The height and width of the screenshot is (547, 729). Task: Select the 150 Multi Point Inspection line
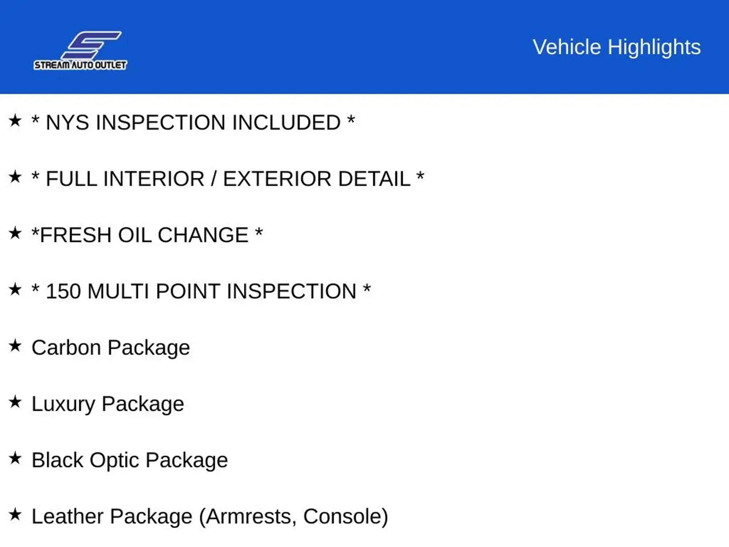pyautogui.click(x=201, y=291)
